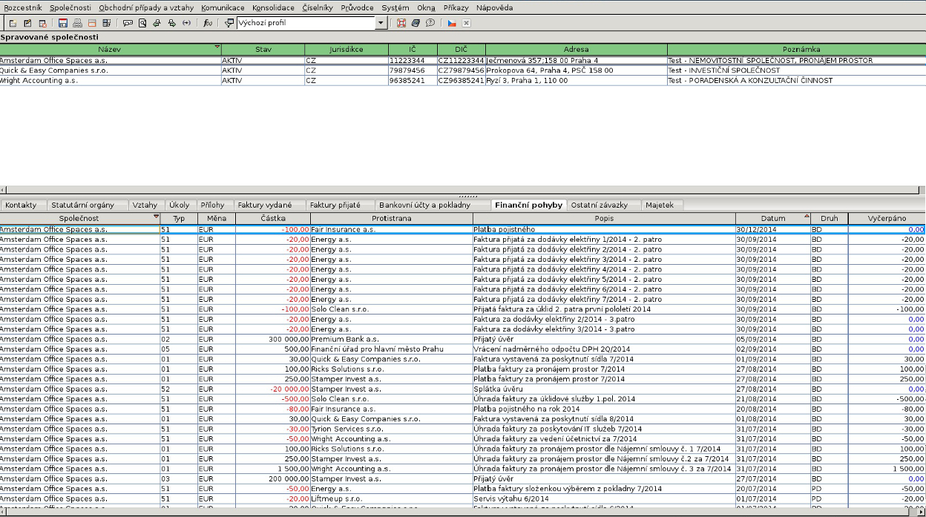Sort by the Jurisdikce column header
Image resolution: width=926 pixels, height=517 pixels.
(x=347, y=50)
